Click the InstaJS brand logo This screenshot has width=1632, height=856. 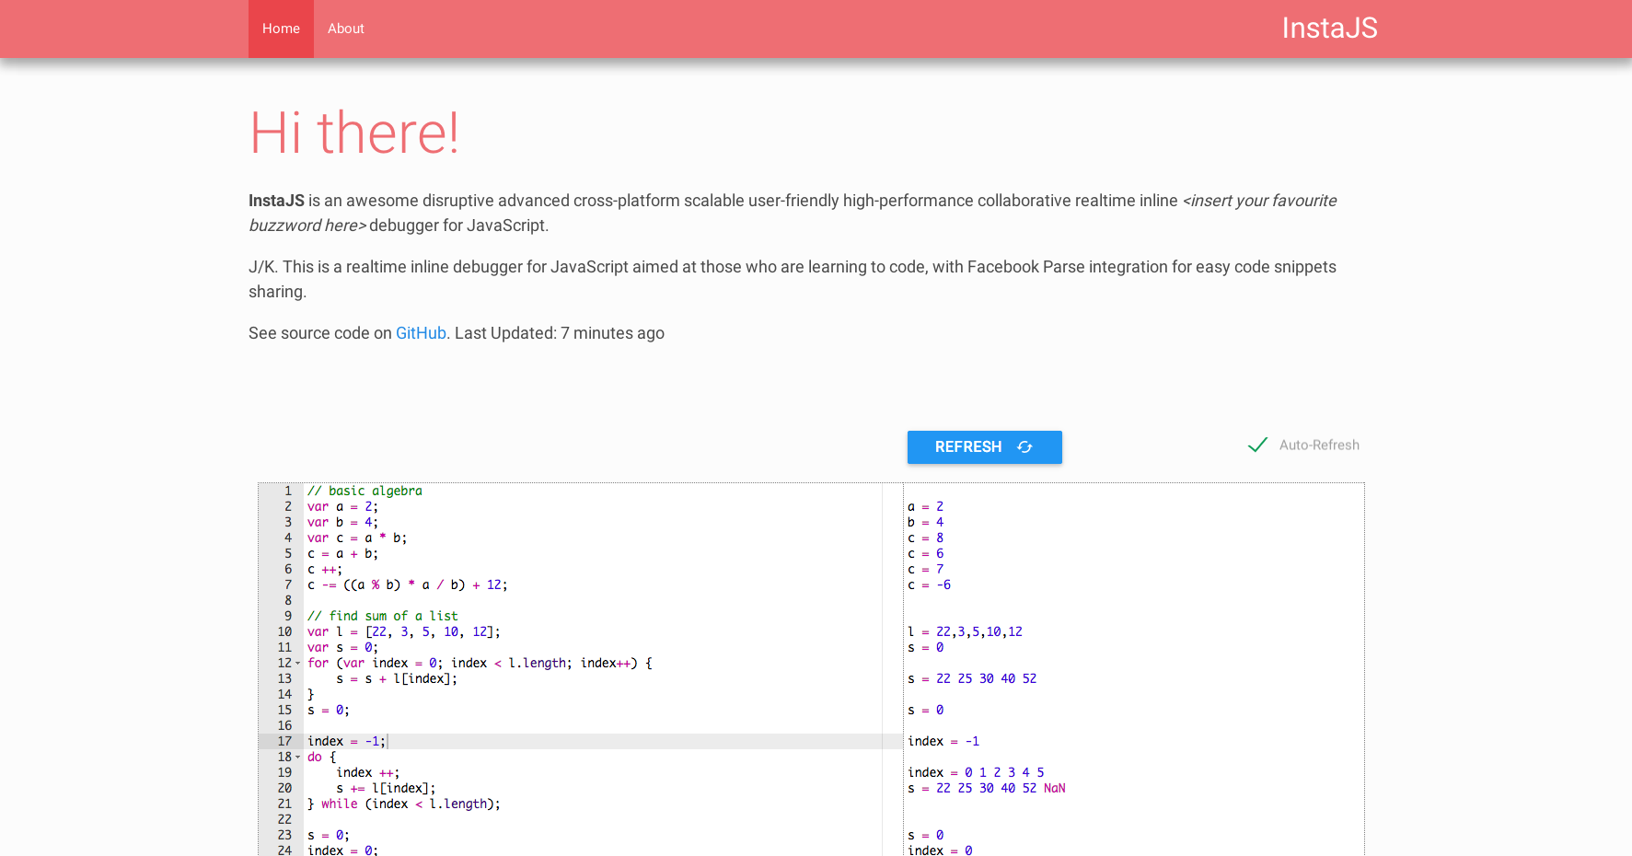(x=1329, y=29)
